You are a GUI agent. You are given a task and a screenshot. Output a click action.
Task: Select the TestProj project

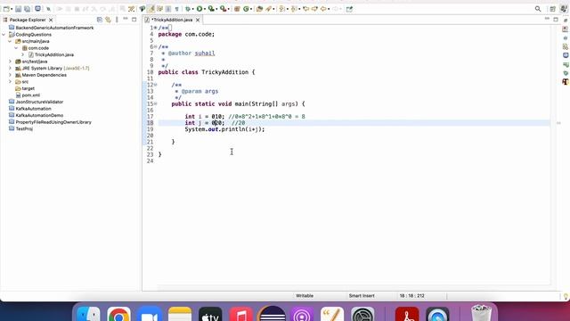click(24, 128)
